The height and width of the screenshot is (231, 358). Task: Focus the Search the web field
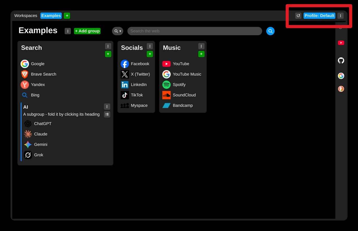(x=195, y=31)
